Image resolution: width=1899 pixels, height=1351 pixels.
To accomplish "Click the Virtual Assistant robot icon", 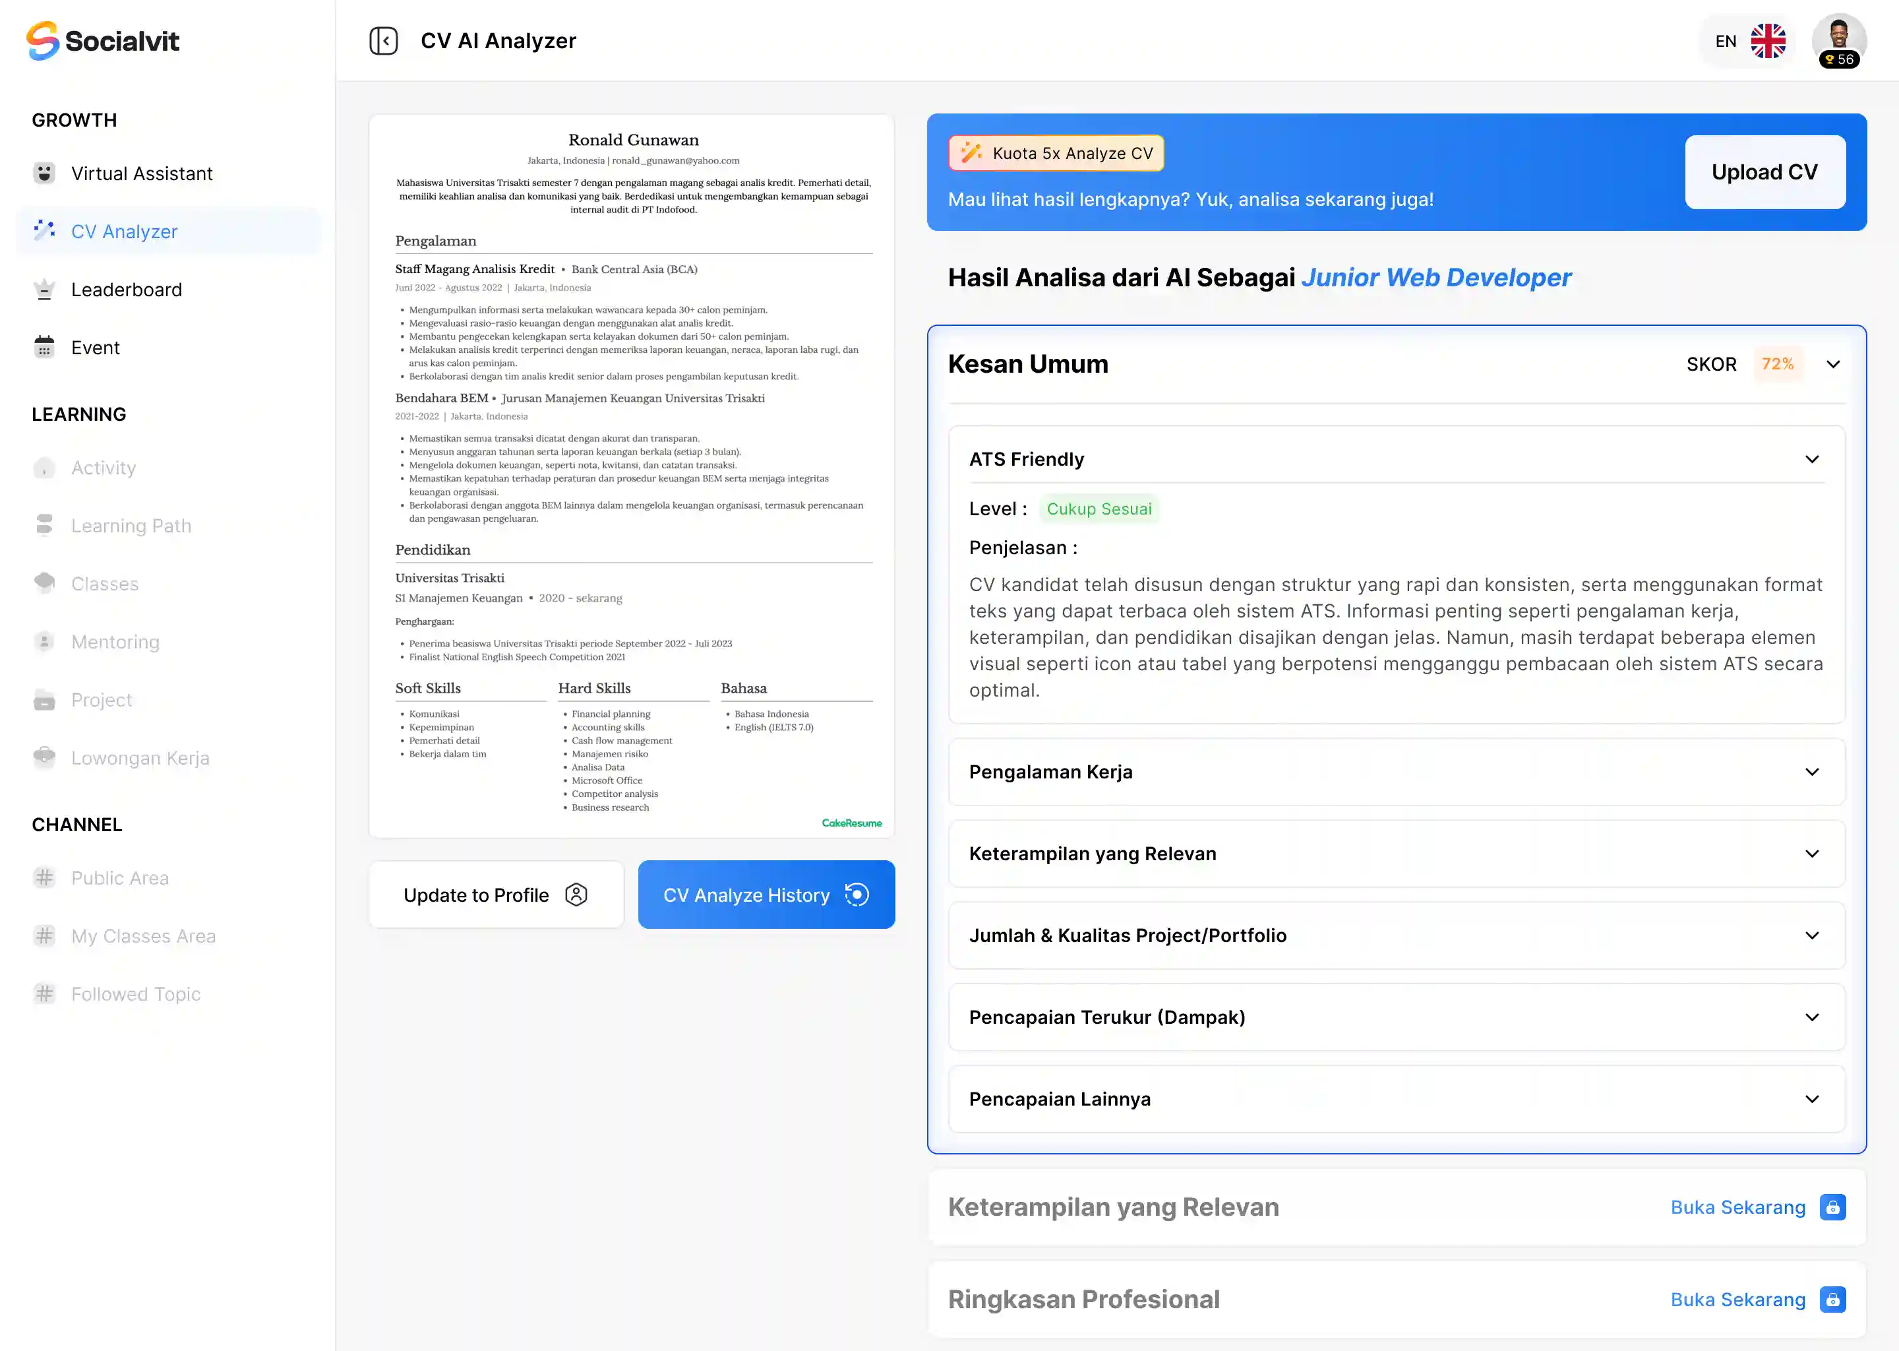I will pyautogui.click(x=45, y=173).
